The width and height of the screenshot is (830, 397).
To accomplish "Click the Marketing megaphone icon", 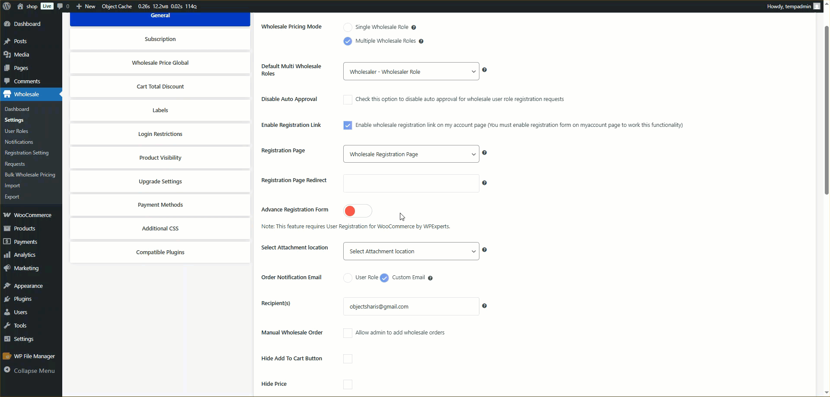I will click(x=7, y=268).
